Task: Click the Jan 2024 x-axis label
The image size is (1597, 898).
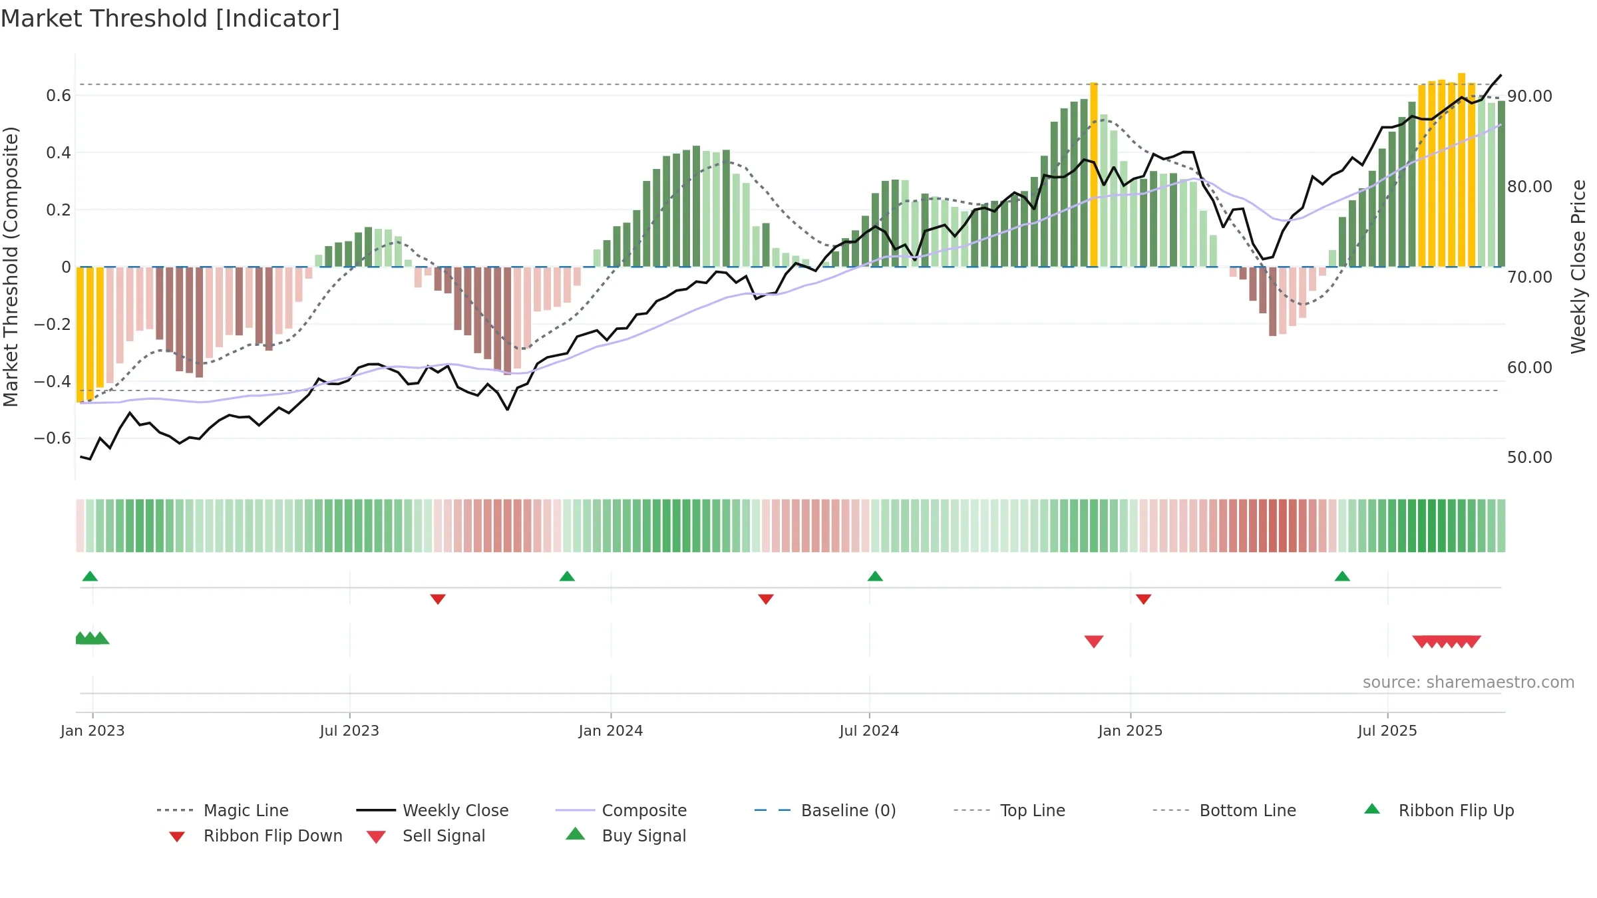Action: pos(611,730)
